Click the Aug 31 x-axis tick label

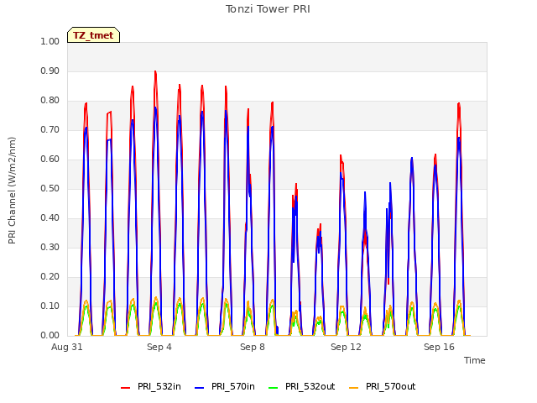(67, 347)
